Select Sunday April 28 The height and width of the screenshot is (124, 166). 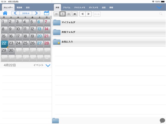click(47, 44)
